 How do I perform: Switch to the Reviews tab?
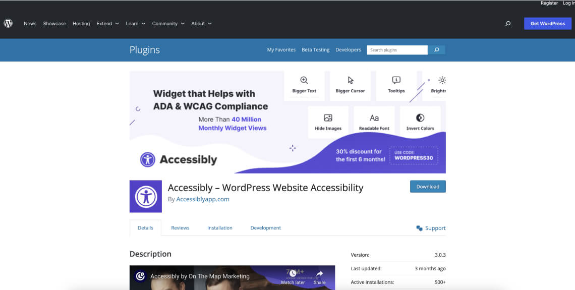pyautogui.click(x=180, y=228)
